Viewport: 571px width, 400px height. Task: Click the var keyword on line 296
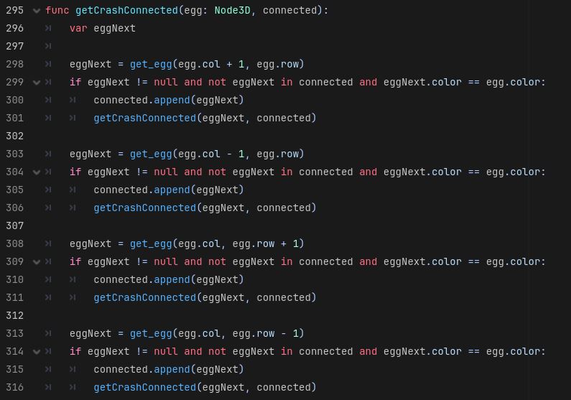pos(78,28)
